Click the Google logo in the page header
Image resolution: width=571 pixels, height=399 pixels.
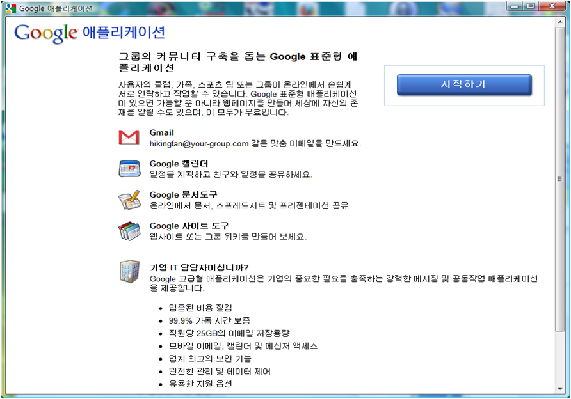(46, 33)
